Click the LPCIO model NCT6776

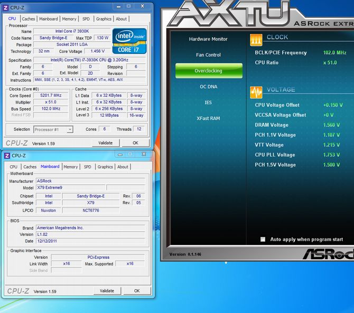91,211
